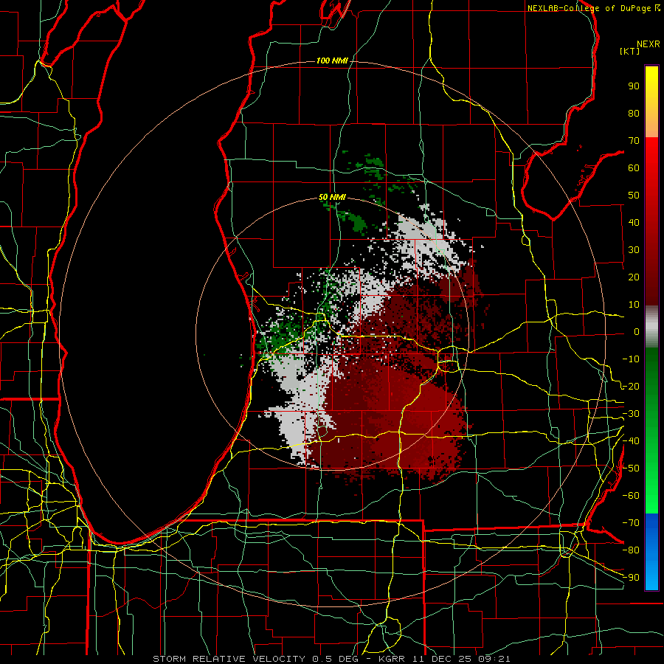664x664 pixels.
Task: Click the -70 value on the velocity scale
Action: (x=631, y=523)
